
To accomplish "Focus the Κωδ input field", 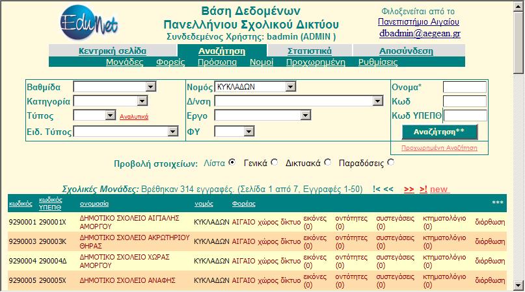I will (x=464, y=101).
